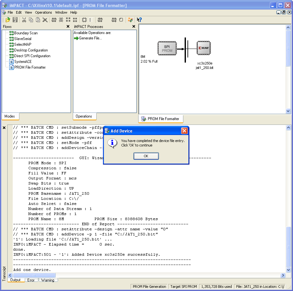The height and width of the screenshot is (291, 293).
Task: Click the transcript horizontal scrollbar right arrow
Action: 283,275
